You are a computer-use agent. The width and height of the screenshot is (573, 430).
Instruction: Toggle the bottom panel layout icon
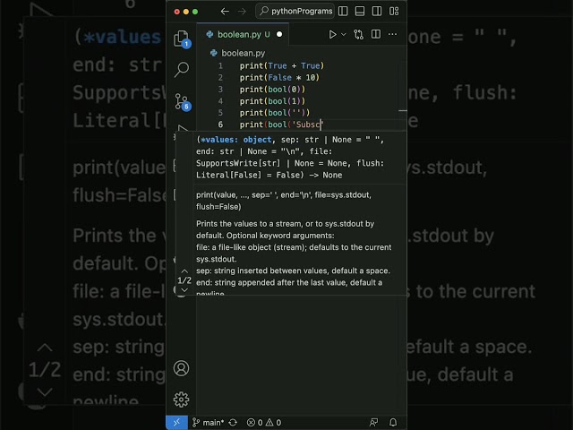pos(360,12)
